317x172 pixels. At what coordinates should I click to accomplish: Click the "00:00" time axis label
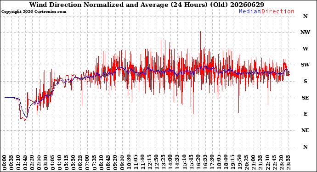pos(5,162)
